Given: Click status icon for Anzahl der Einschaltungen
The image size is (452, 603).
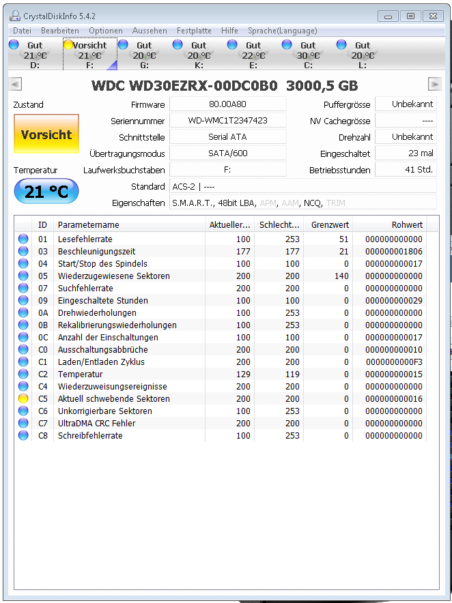Looking at the screenshot, I should (23, 337).
